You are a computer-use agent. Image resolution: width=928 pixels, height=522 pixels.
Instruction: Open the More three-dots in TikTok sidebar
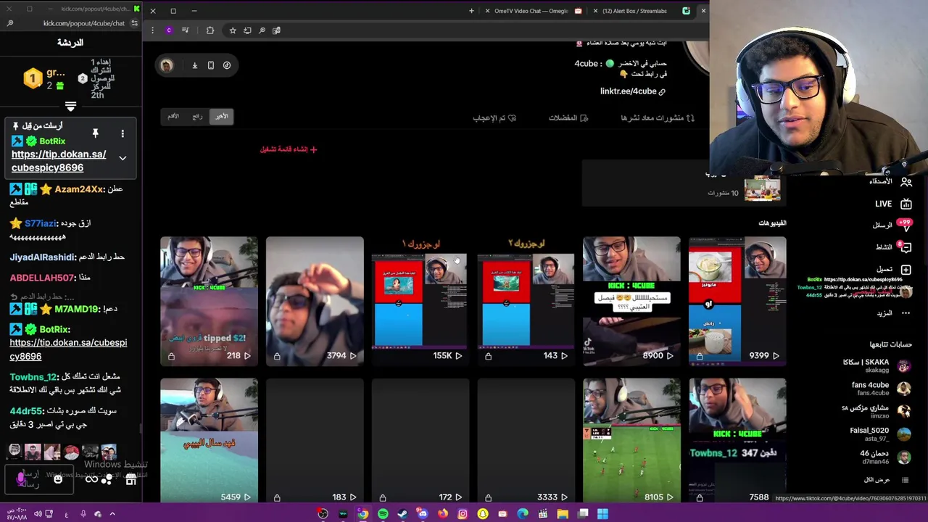(906, 313)
